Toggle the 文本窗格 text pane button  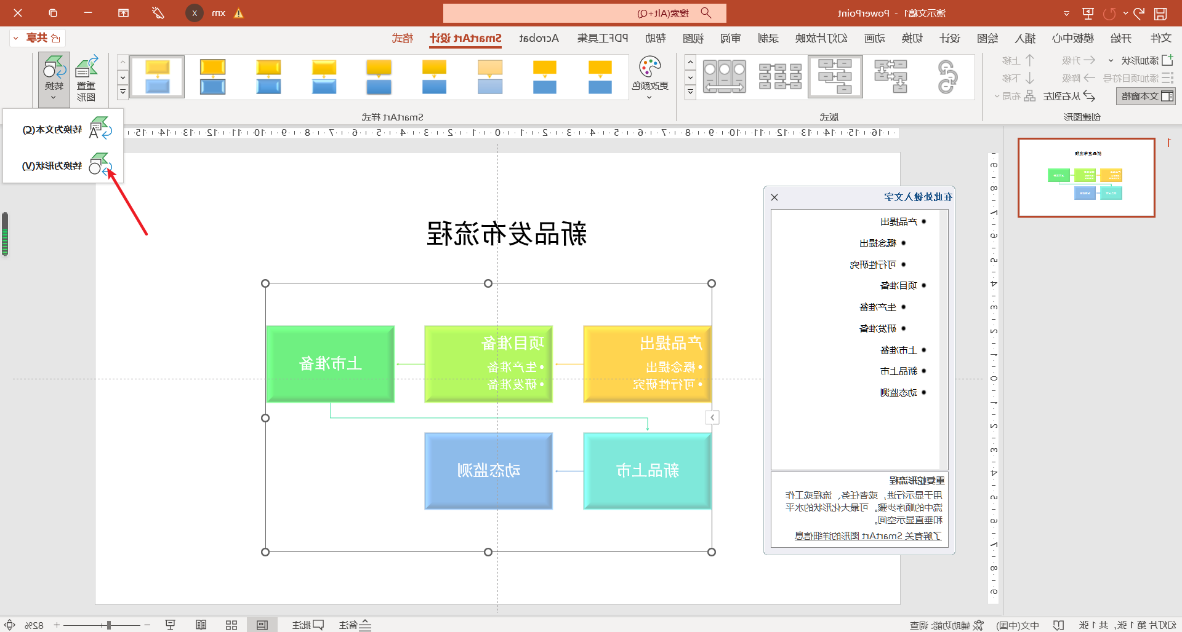click(x=1146, y=96)
